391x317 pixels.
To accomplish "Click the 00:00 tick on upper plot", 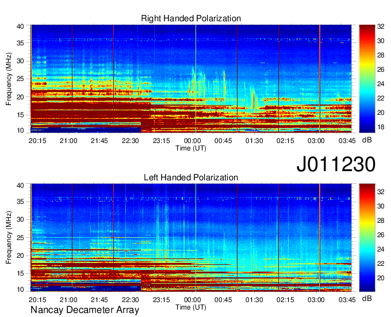I will coord(192,141).
